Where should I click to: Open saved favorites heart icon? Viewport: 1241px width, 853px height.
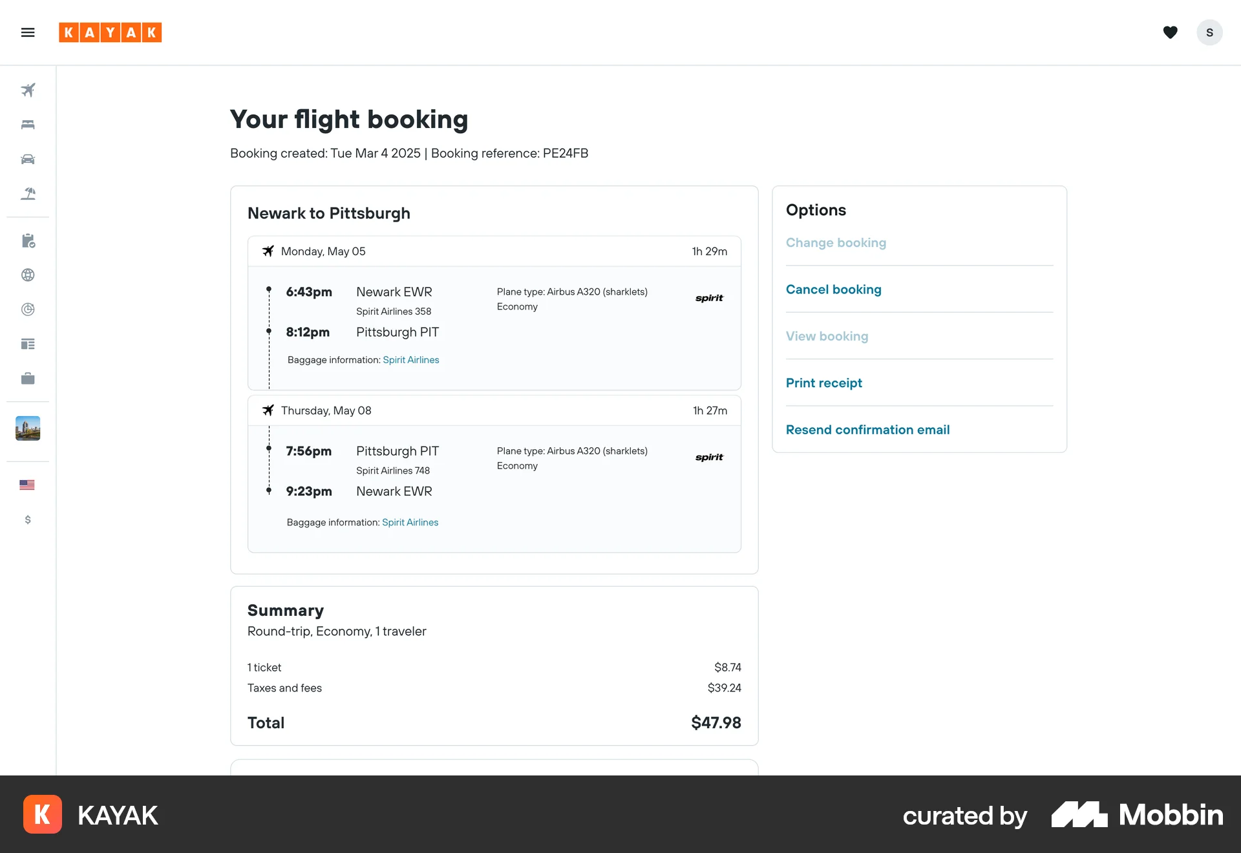(x=1170, y=32)
